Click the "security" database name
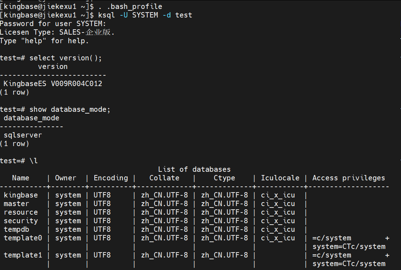 (x=21, y=221)
